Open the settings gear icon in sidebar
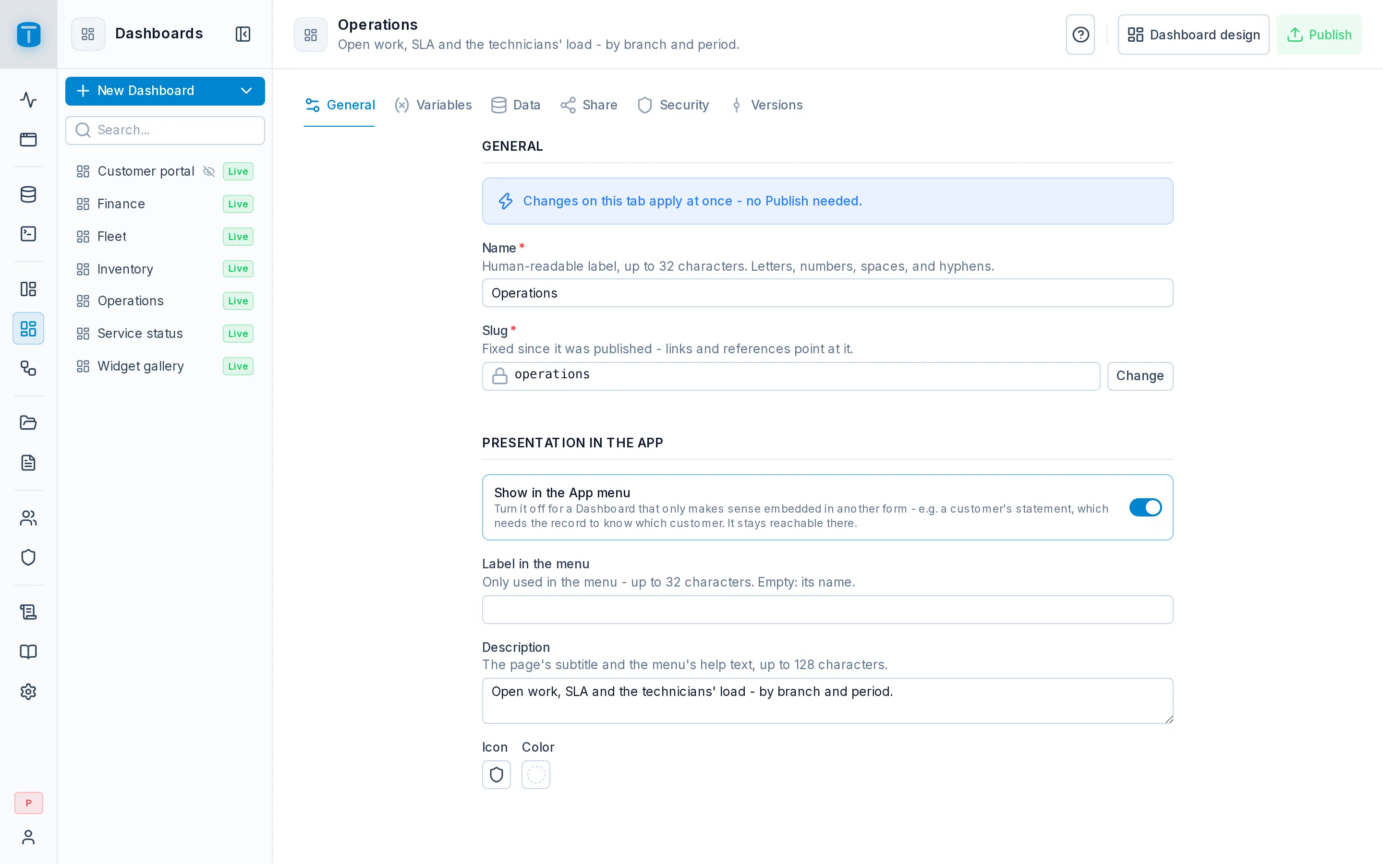 (x=29, y=691)
